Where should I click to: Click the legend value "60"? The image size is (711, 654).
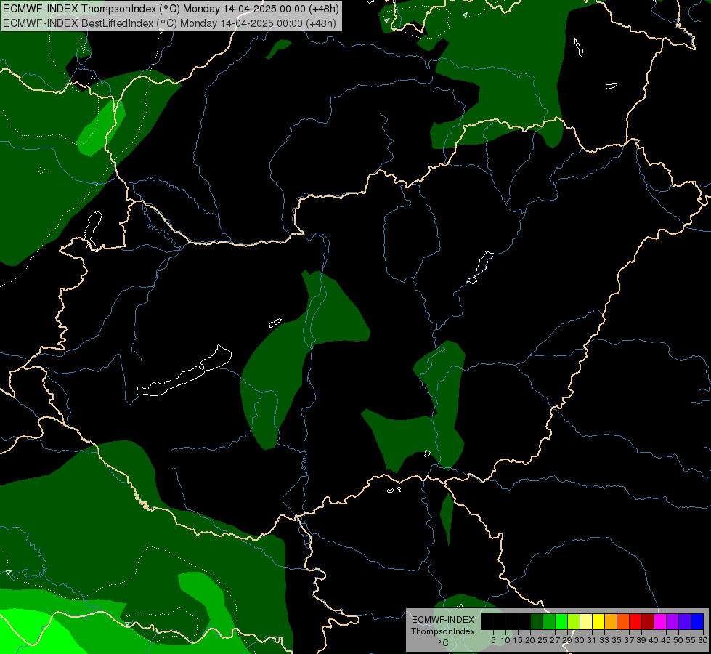(x=703, y=640)
